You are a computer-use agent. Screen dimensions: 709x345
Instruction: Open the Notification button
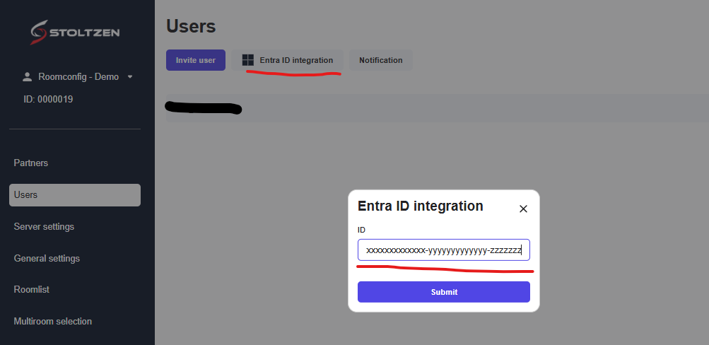tap(380, 60)
